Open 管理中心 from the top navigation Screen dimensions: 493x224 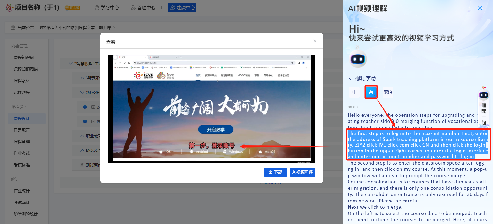click(x=143, y=8)
